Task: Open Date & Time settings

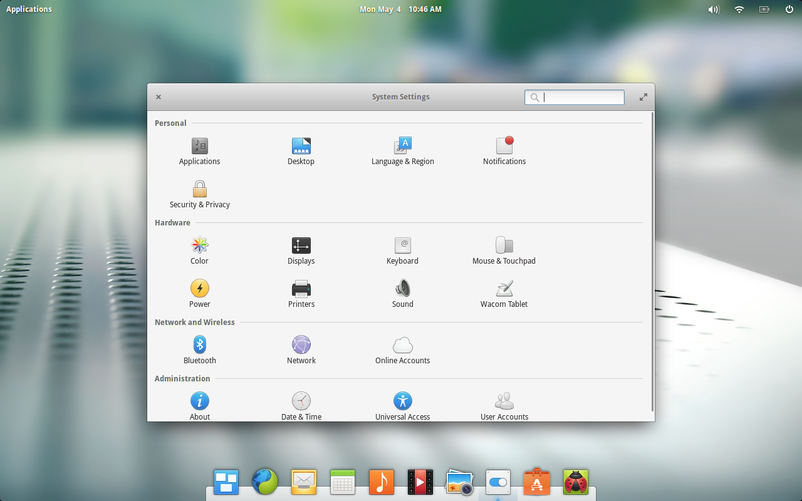Action: tap(301, 406)
